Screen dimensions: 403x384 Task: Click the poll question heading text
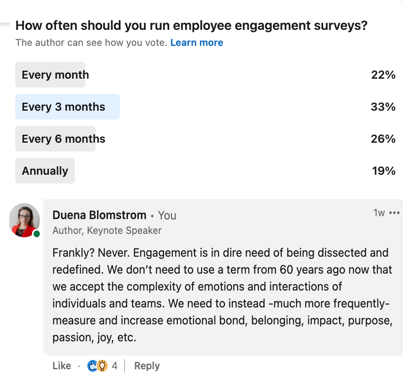(191, 26)
